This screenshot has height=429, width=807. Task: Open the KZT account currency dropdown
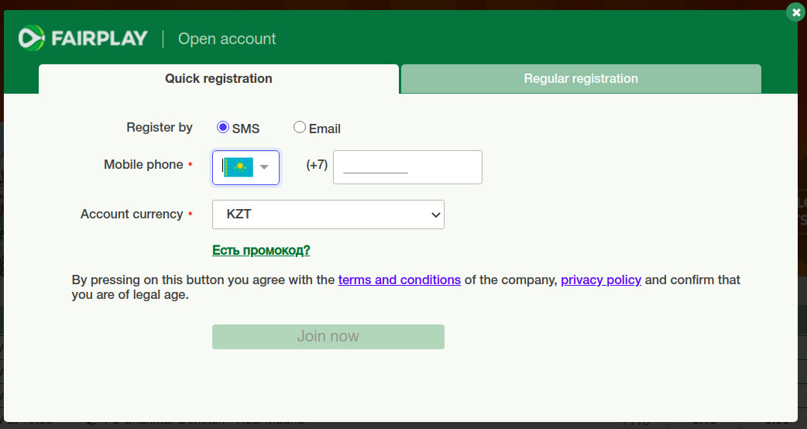click(x=328, y=214)
